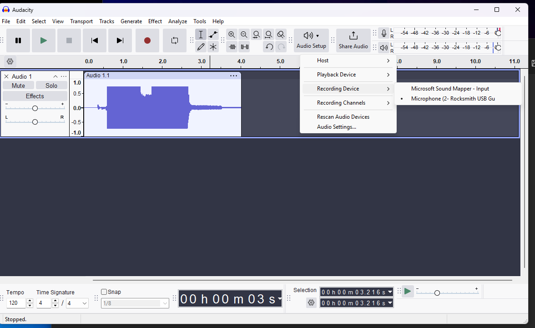
Task: Mute the Audio 1 track
Action: click(x=18, y=86)
